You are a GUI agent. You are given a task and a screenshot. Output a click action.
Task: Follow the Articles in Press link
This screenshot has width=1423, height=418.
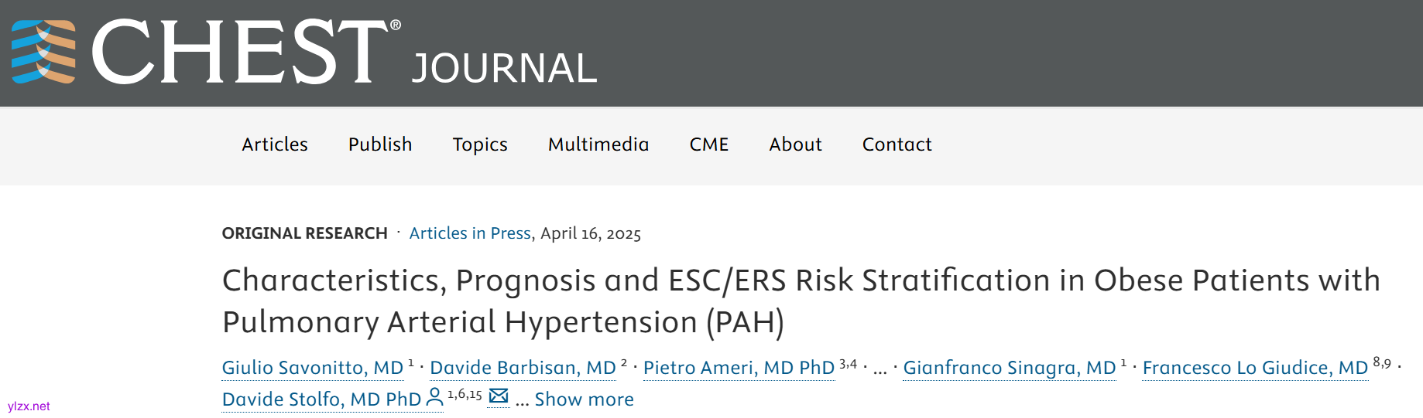pyautogui.click(x=470, y=233)
